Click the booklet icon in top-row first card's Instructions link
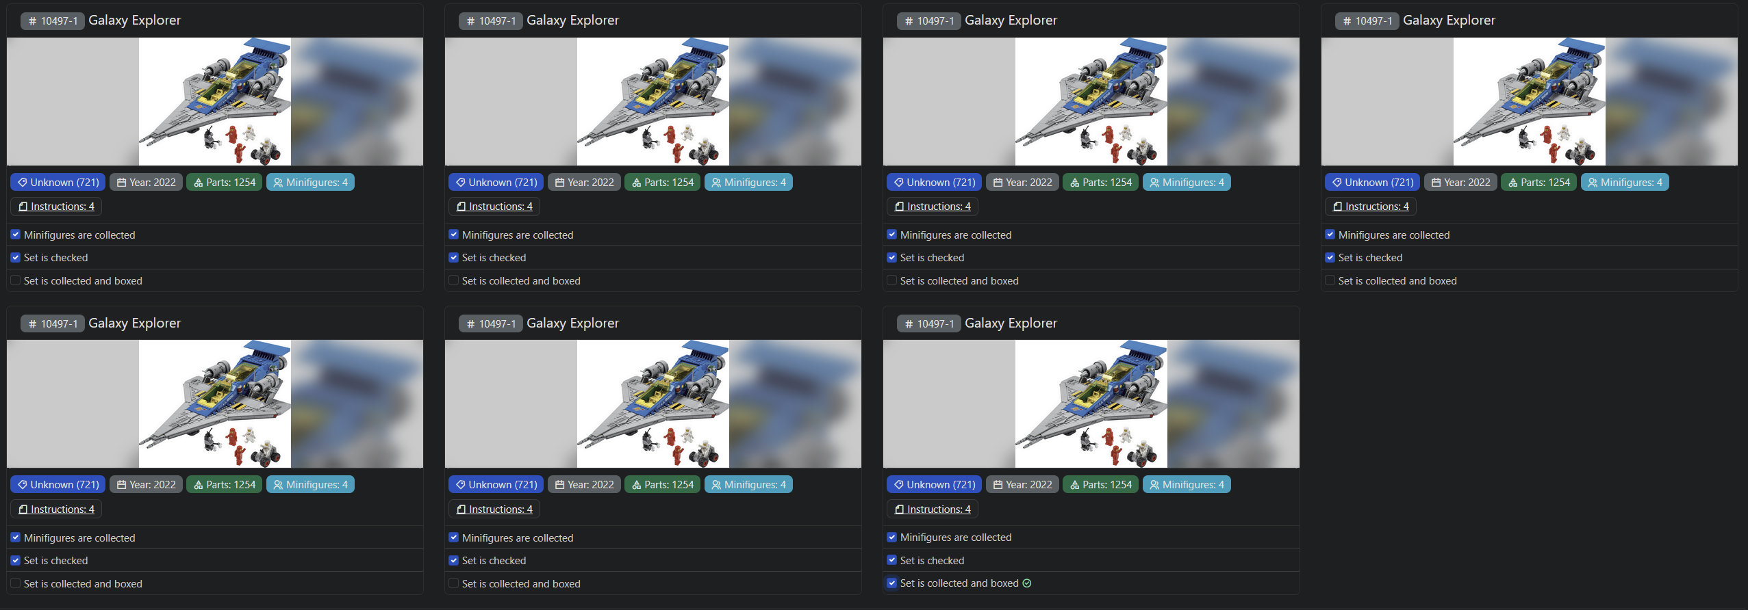Viewport: 1748px width, 610px height. click(23, 207)
